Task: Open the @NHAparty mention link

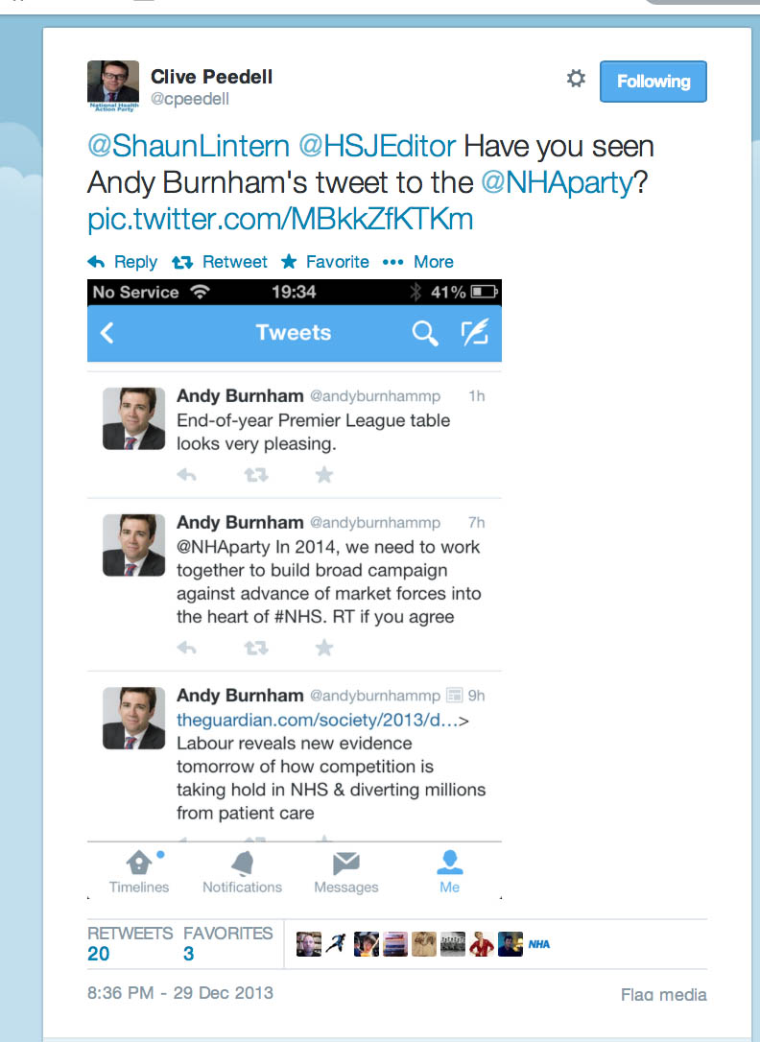Action: (558, 182)
